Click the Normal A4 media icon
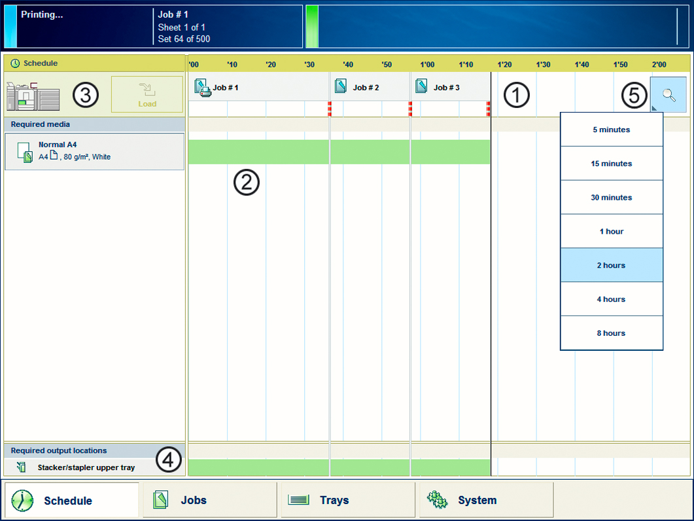The image size is (694, 521). pyautogui.click(x=25, y=152)
